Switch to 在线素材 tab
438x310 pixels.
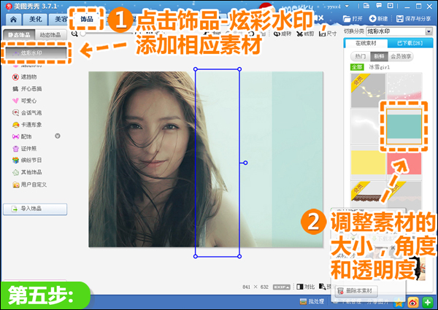[366, 43]
